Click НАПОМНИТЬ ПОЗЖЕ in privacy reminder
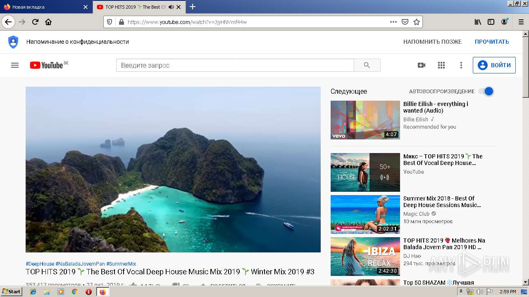 click(x=432, y=42)
